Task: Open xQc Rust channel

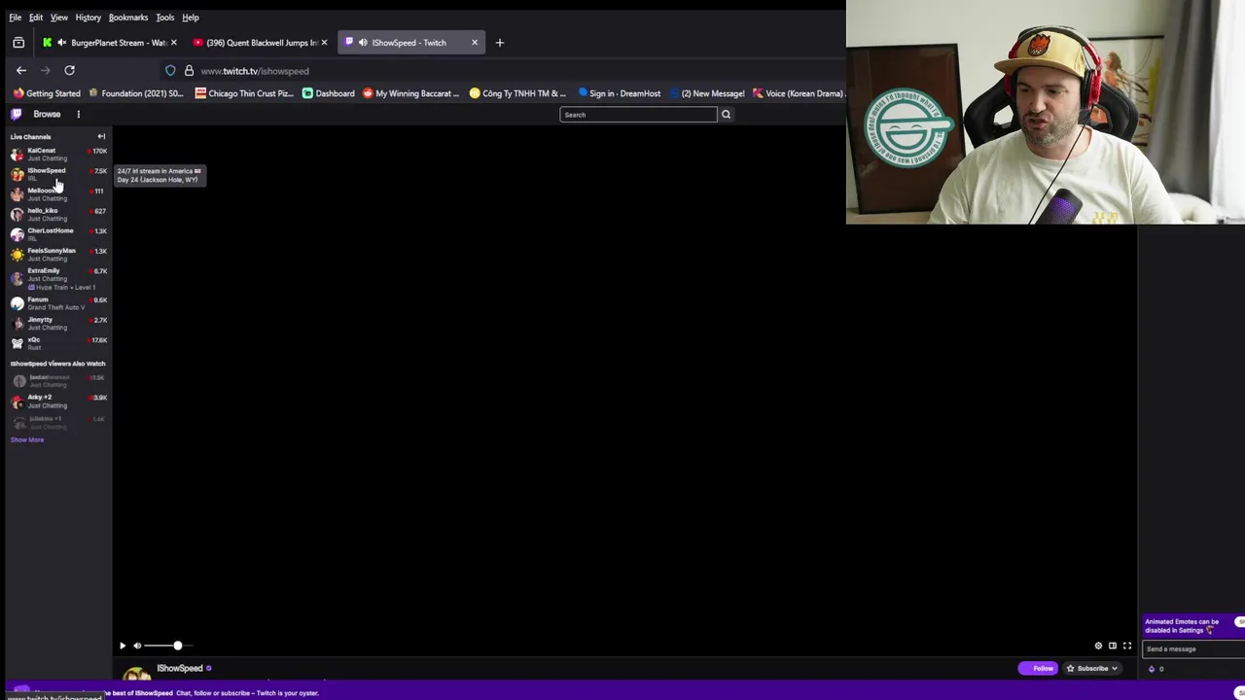Action: tap(58, 343)
